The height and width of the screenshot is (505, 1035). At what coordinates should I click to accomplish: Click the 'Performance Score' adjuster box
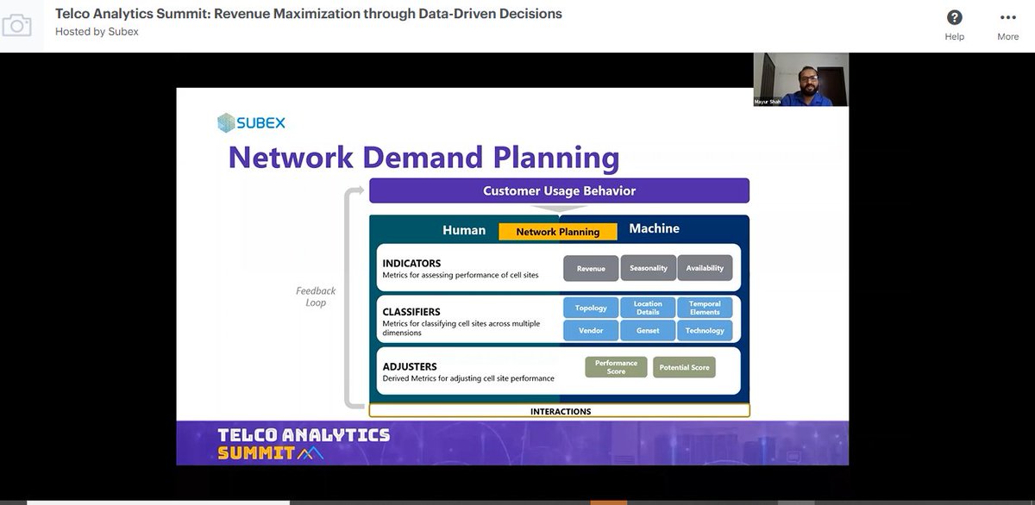[x=616, y=367]
